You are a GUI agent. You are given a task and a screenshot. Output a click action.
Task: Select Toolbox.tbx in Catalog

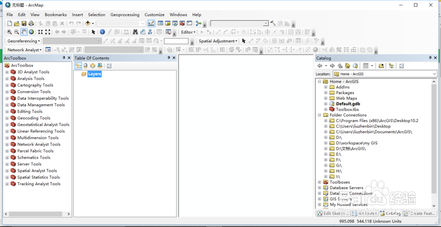click(x=348, y=109)
